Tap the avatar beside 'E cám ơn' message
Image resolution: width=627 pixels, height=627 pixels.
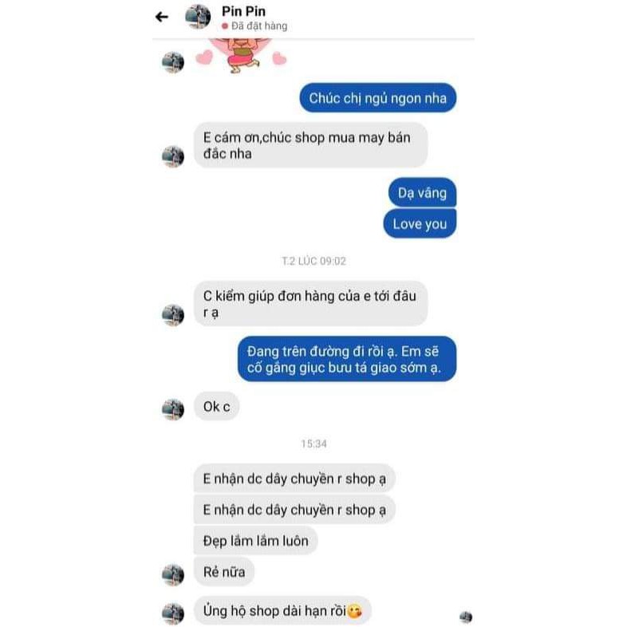pyautogui.click(x=173, y=156)
